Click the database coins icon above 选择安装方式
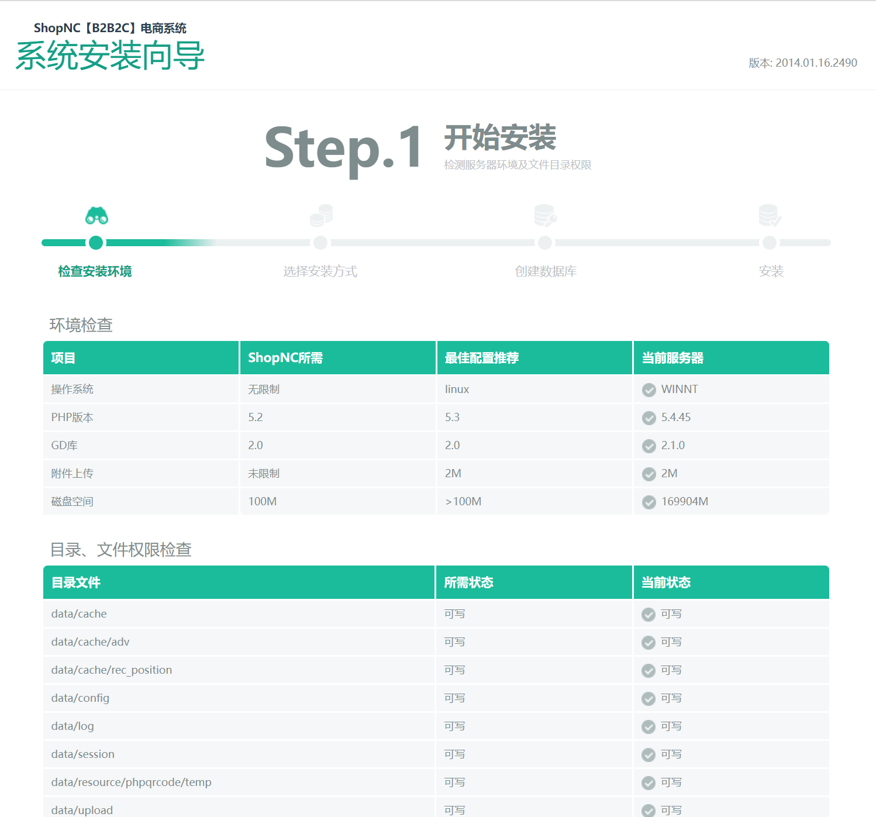The width and height of the screenshot is (876, 817). click(321, 215)
